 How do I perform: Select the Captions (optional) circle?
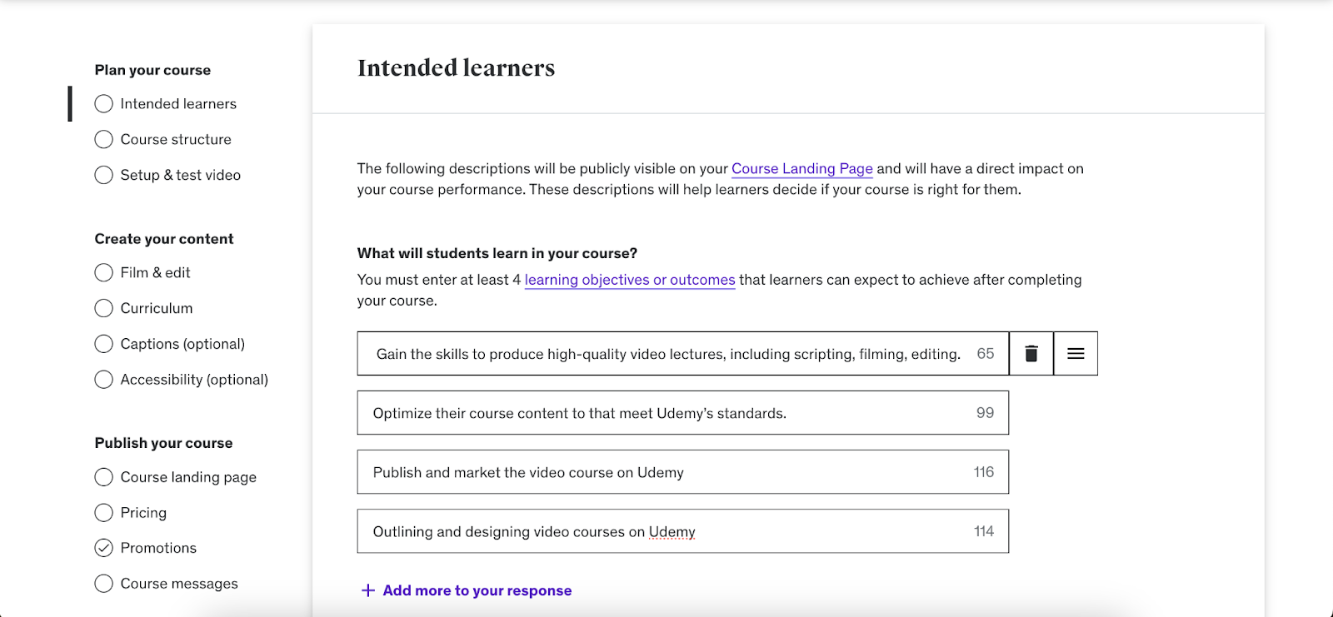click(103, 344)
